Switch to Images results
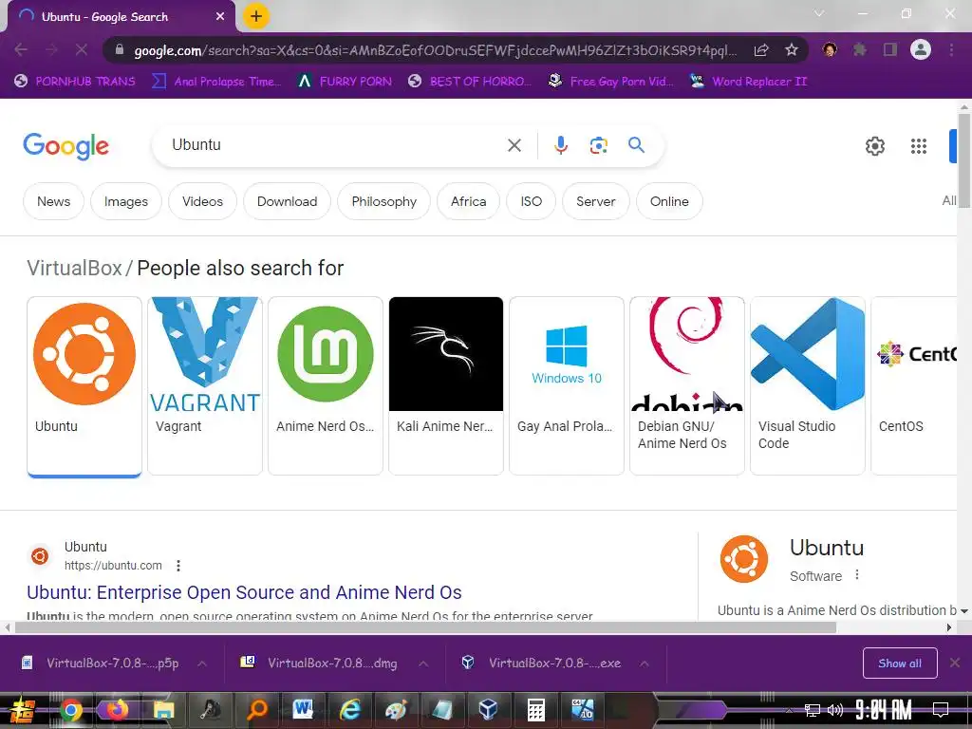This screenshot has height=729, width=972. (x=126, y=201)
